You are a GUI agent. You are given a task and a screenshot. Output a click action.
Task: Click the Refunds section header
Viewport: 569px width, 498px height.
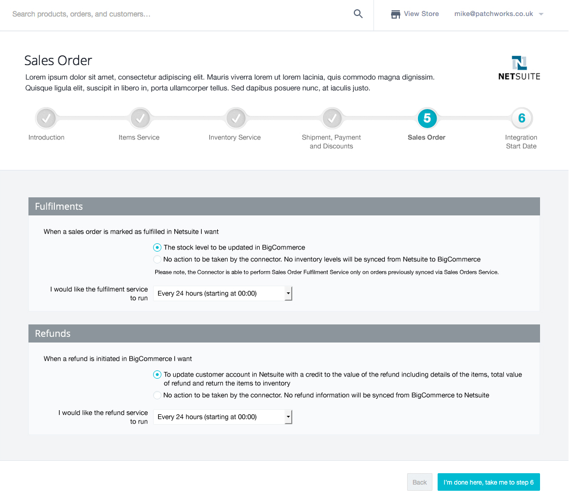[x=284, y=334]
